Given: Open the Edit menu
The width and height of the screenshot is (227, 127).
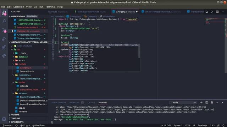Looking at the screenshot, I should [9, 7].
